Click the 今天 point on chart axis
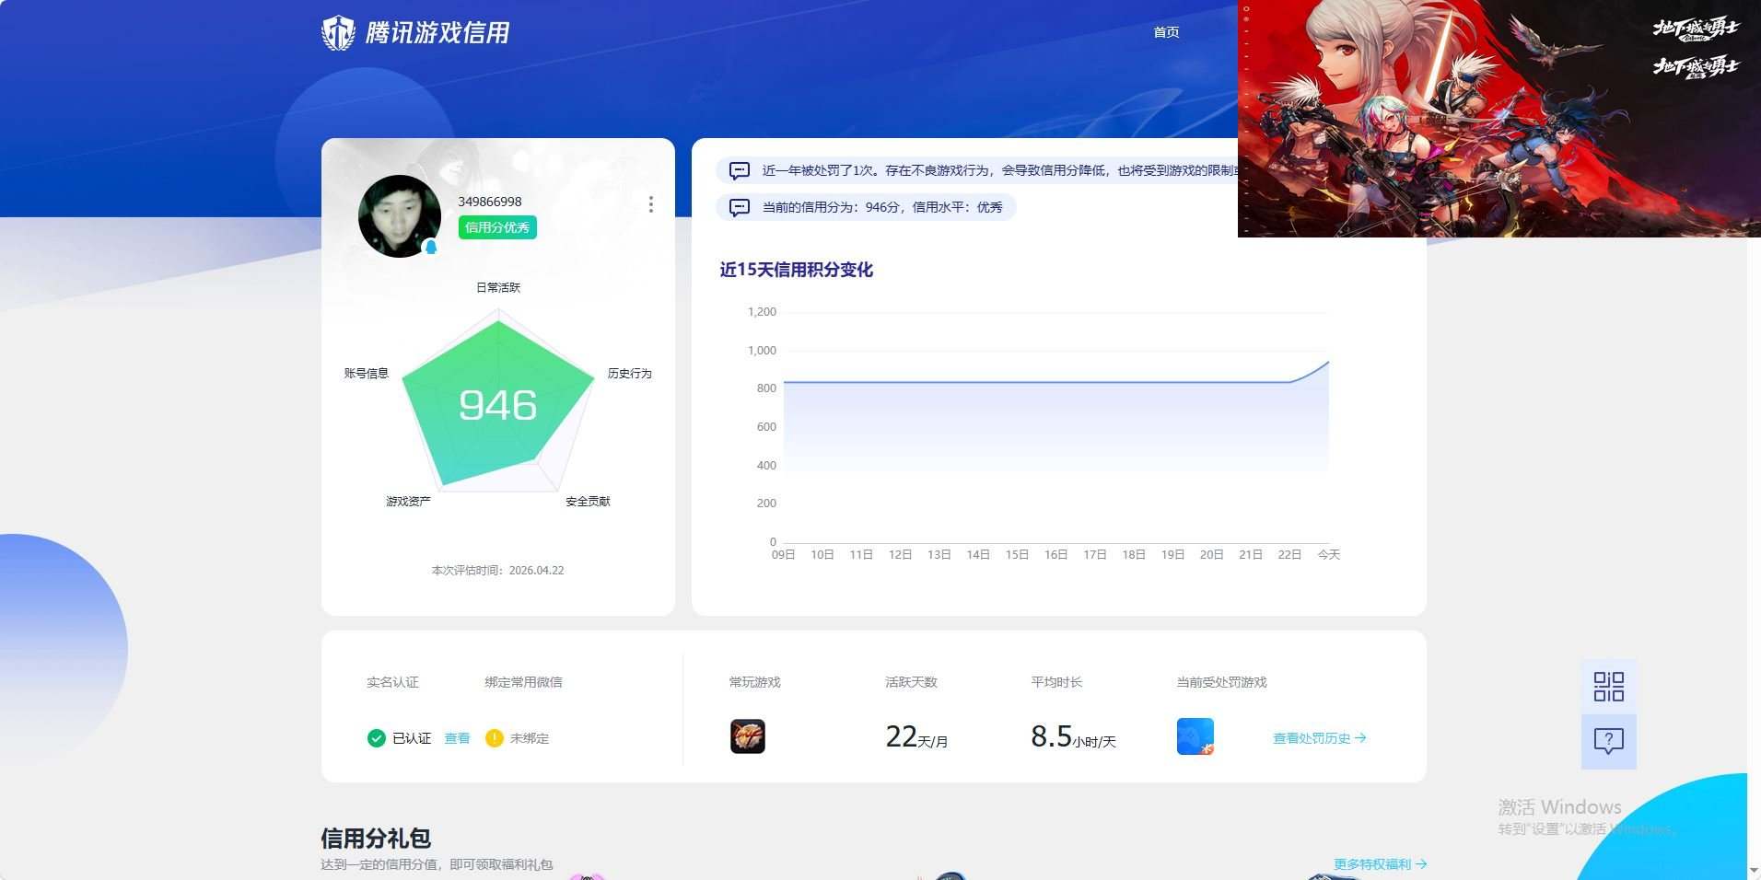This screenshot has height=880, width=1761. pyautogui.click(x=1328, y=554)
